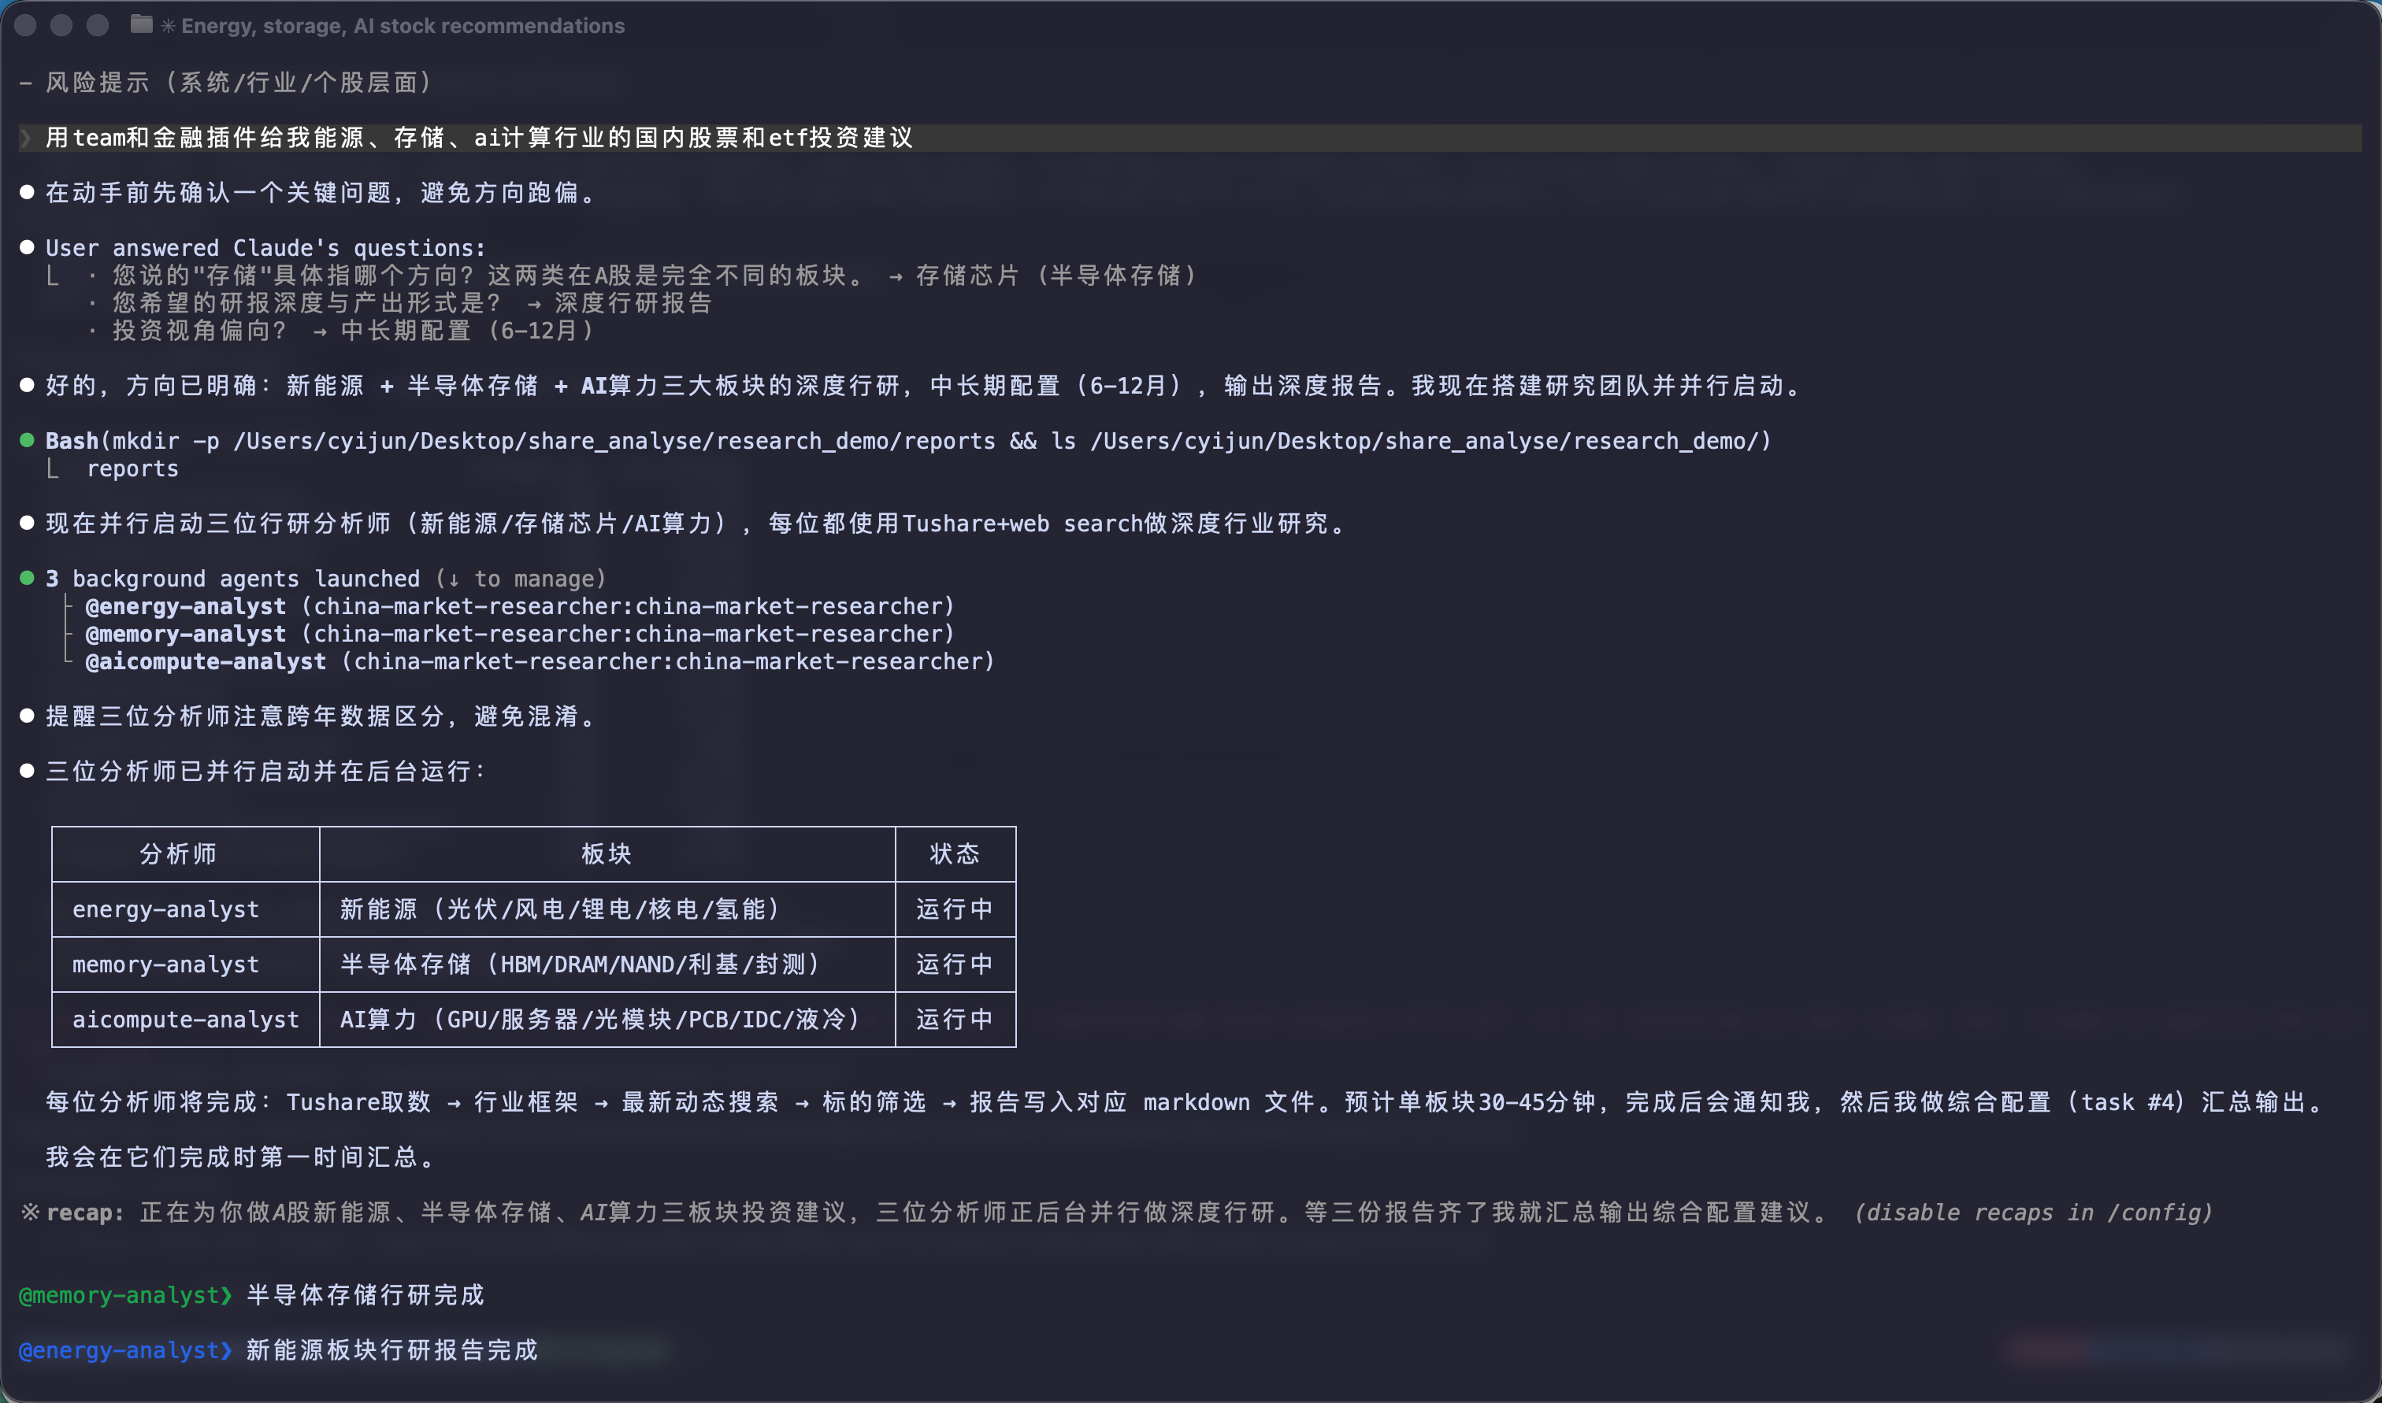Click the message '新能源板块行研报告完成'

tap(391, 1350)
